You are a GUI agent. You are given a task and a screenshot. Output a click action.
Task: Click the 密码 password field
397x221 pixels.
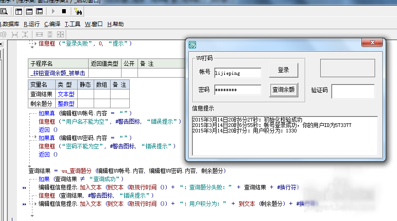(x=237, y=90)
